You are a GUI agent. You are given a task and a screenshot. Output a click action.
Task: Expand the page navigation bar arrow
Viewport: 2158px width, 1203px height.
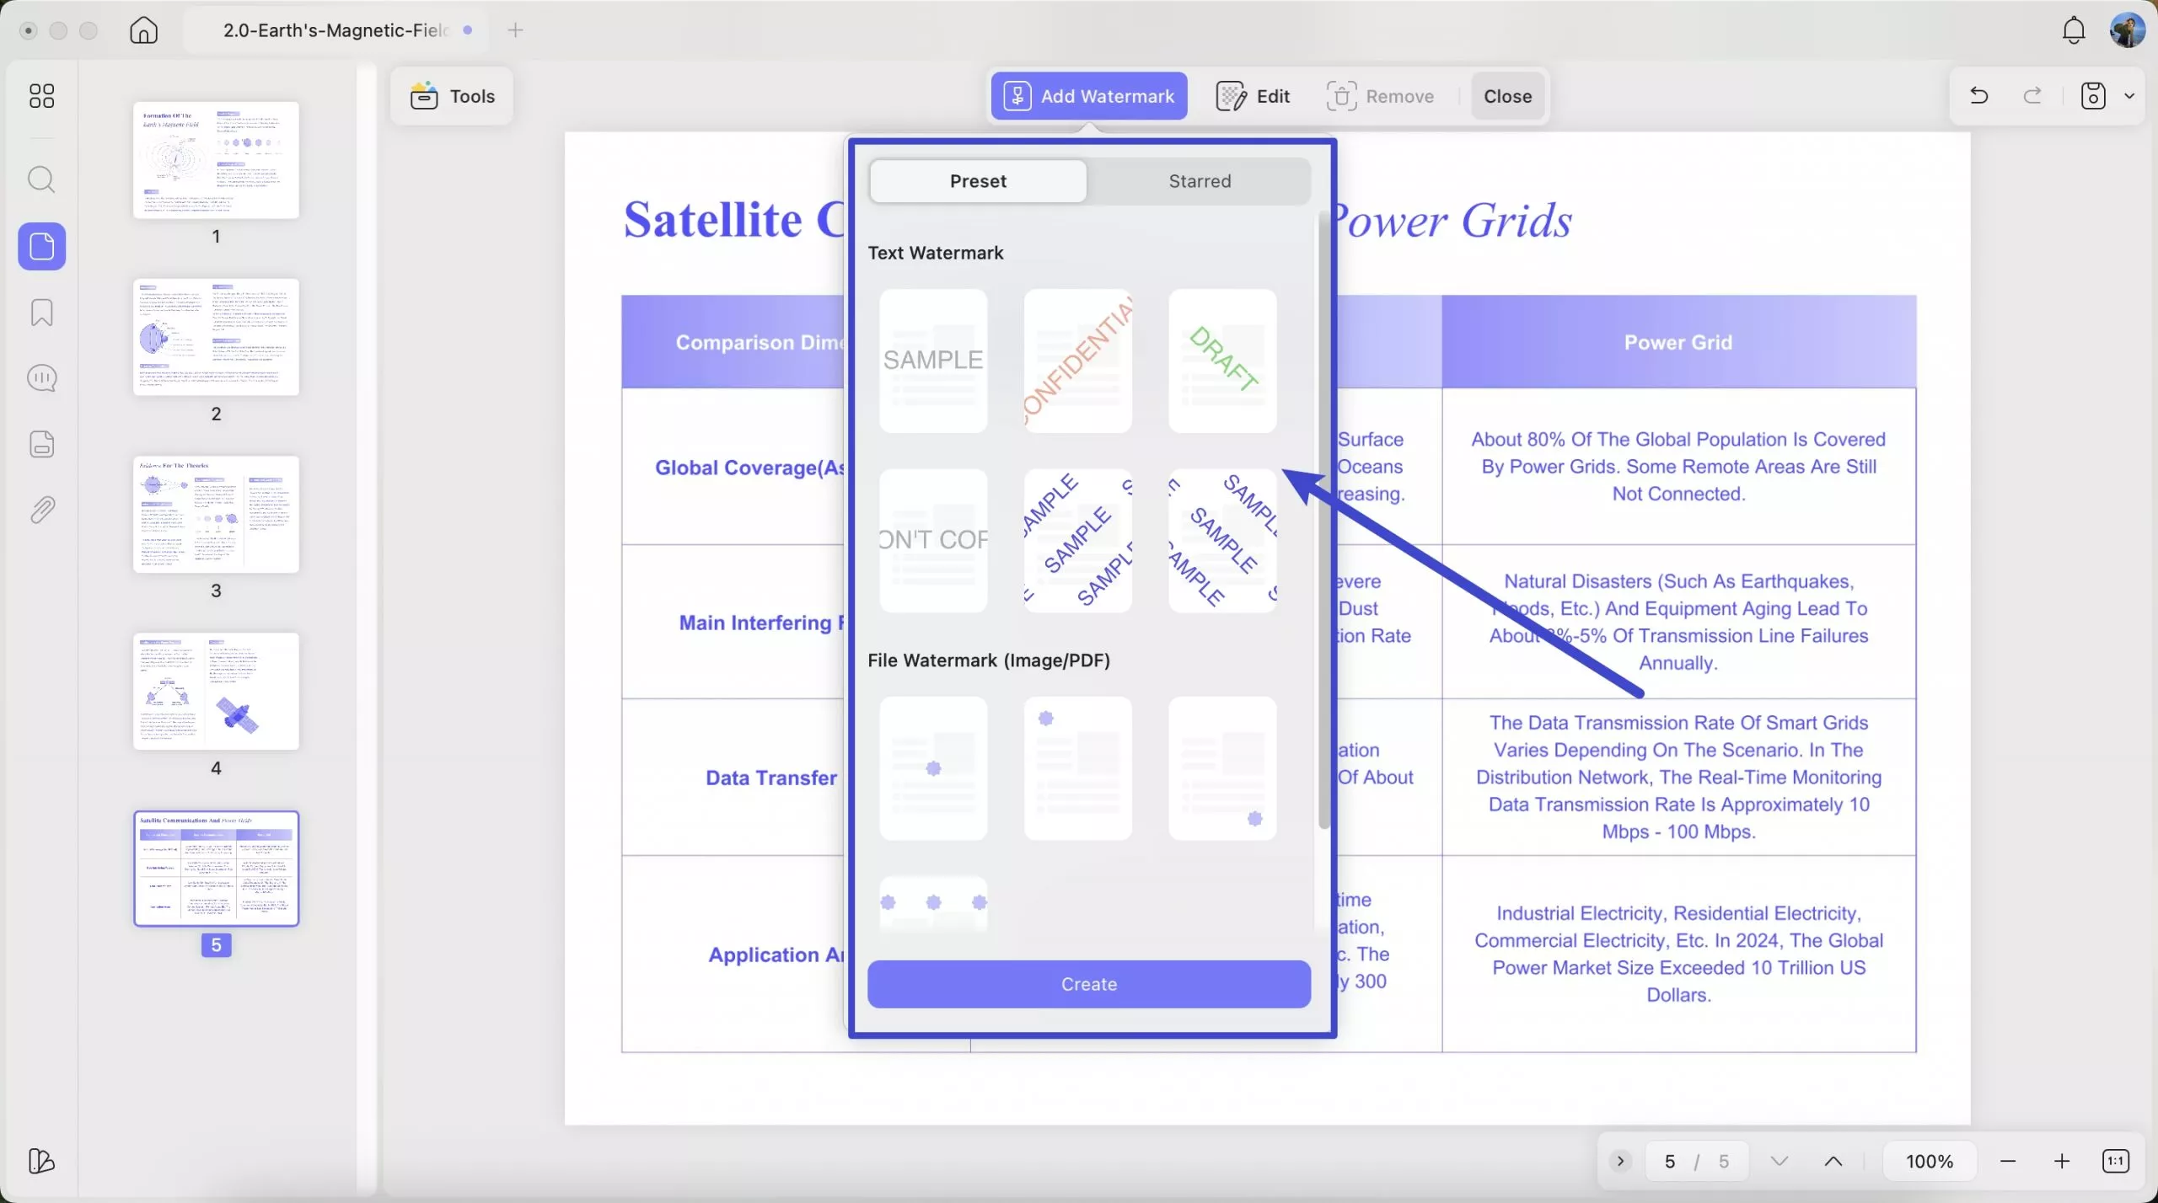[1620, 1161]
